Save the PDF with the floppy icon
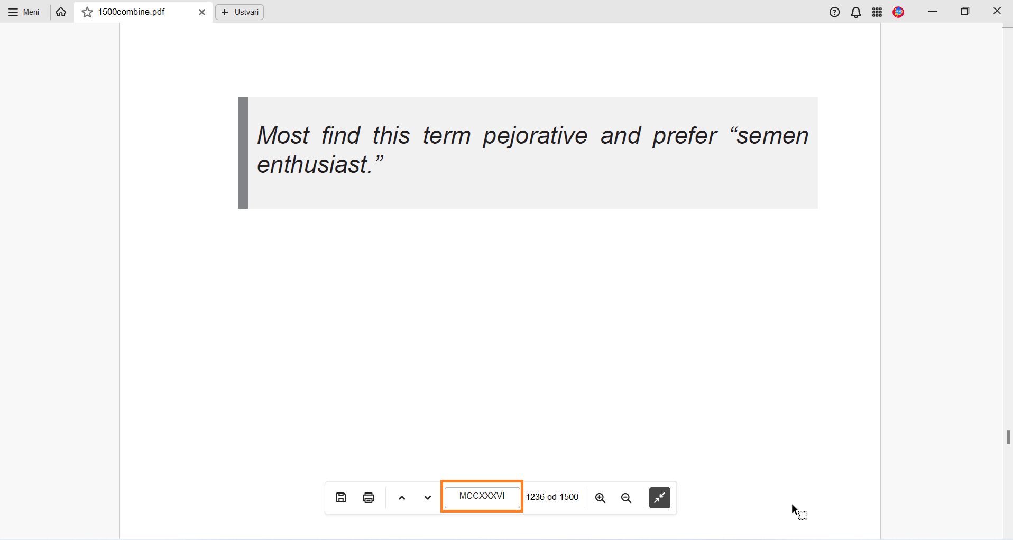 (x=341, y=497)
